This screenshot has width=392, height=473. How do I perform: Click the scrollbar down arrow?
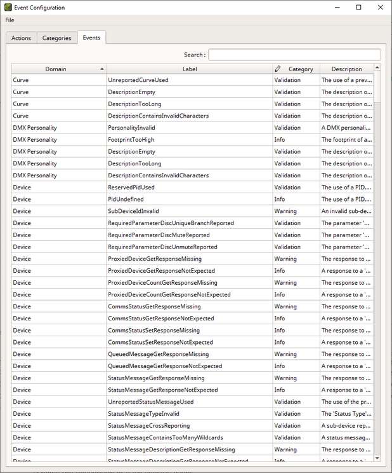point(377,458)
